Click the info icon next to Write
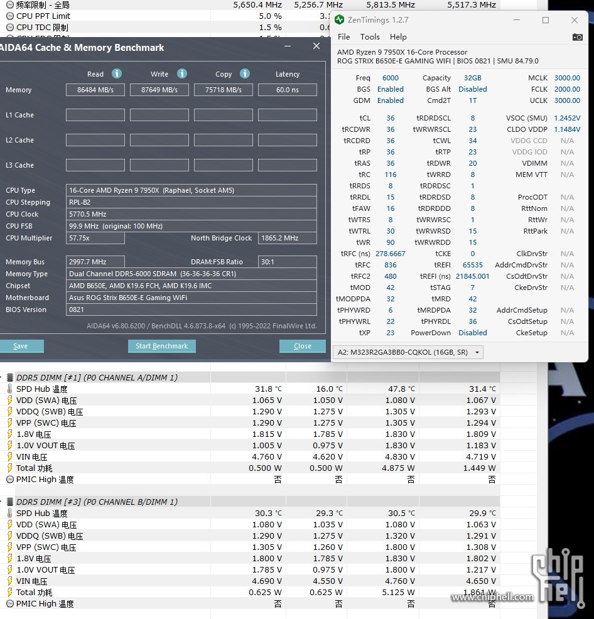 coord(181,73)
